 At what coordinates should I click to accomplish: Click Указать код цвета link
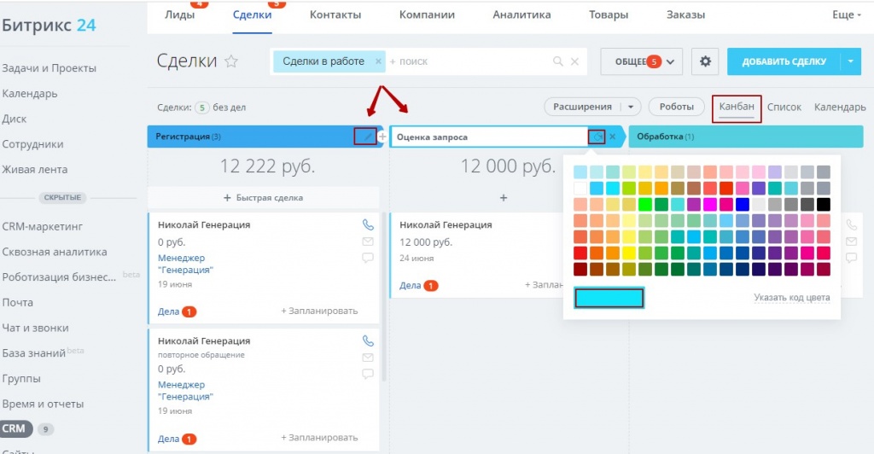tap(791, 298)
